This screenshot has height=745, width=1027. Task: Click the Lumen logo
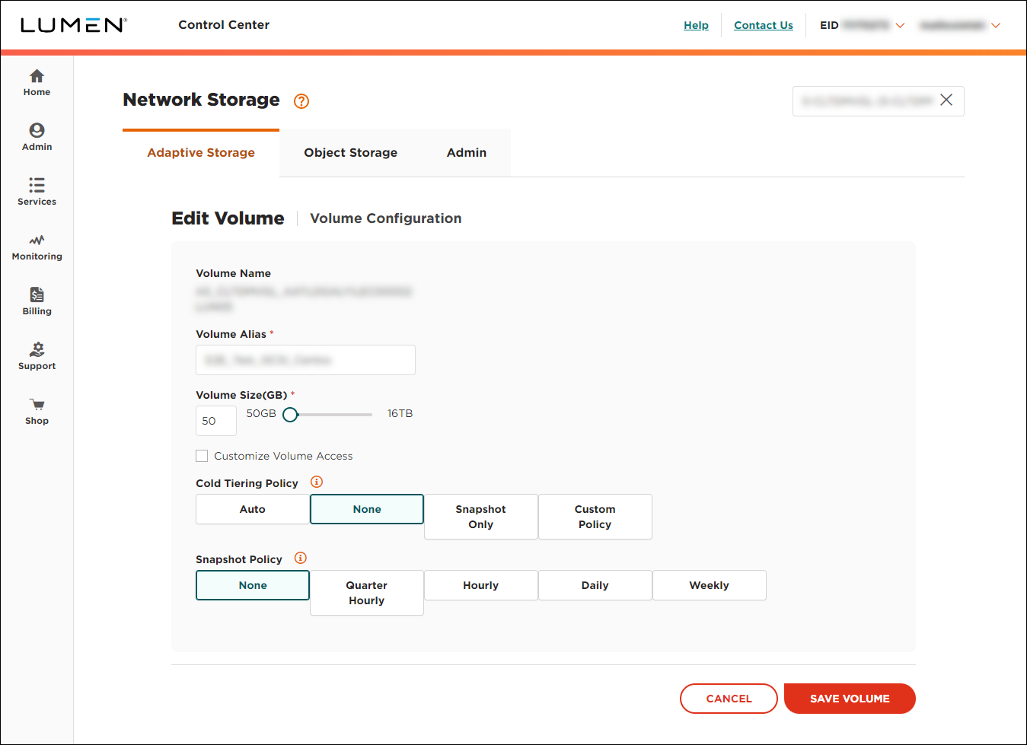tap(74, 25)
